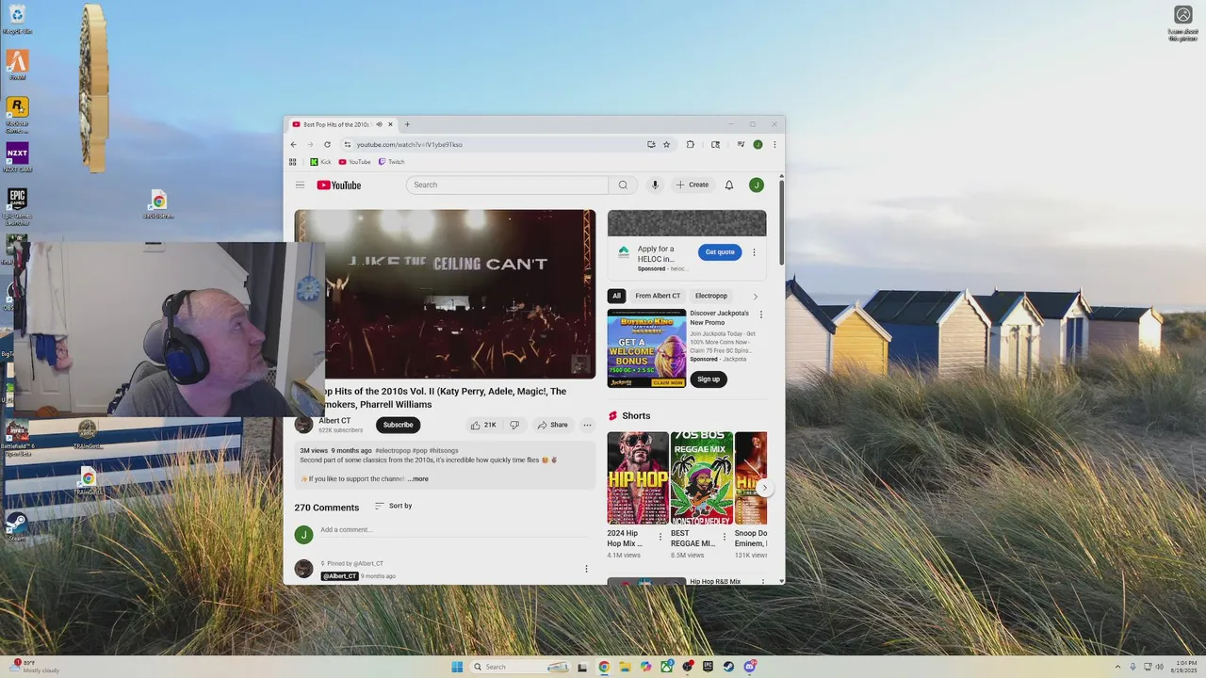The width and height of the screenshot is (1206, 678).
Task: Open options menu for HELOC ad
Action: coord(754,252)
